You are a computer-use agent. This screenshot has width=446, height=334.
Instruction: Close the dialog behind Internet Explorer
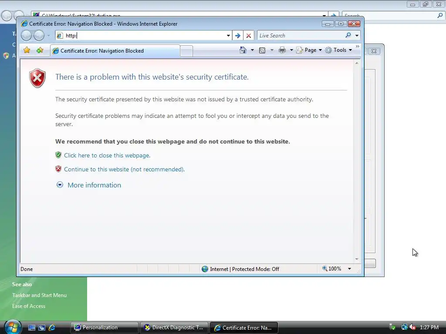(x=374, y=51)
